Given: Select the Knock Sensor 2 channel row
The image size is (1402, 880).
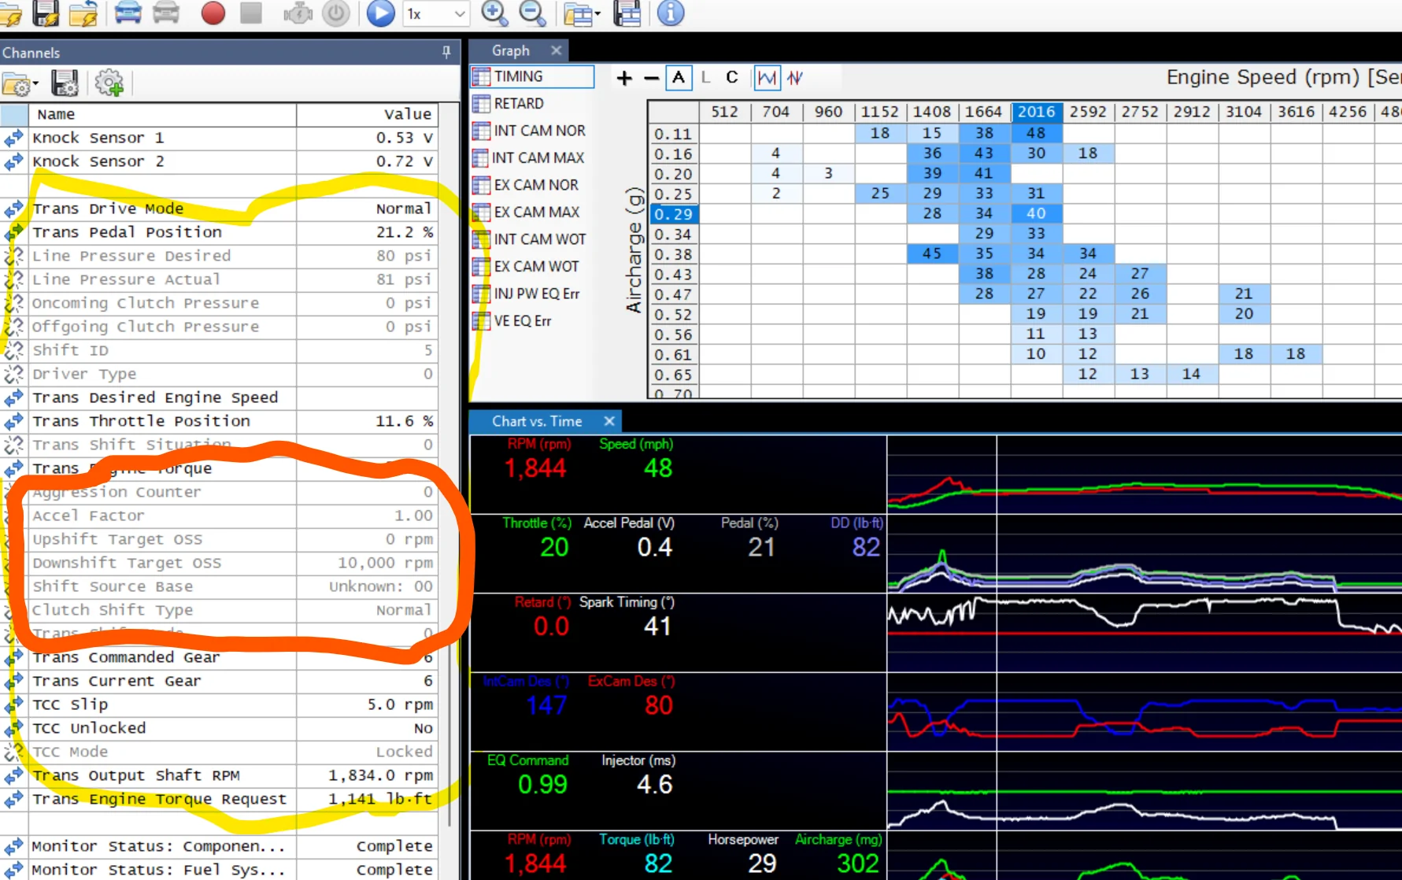Looking at the screenshot, I should pyautogui.click(x=219, y=161).
